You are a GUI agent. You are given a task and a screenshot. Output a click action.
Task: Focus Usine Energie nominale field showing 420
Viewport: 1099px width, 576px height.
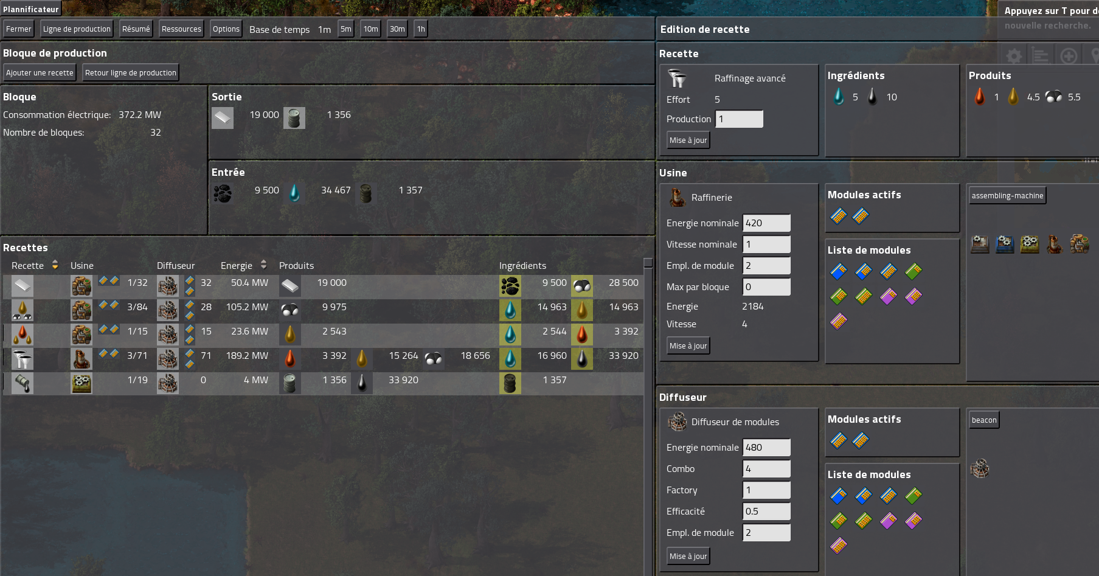[x=767, y=223]
